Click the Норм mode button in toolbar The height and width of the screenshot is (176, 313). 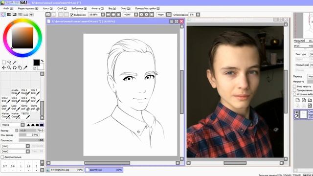point(161,15)
